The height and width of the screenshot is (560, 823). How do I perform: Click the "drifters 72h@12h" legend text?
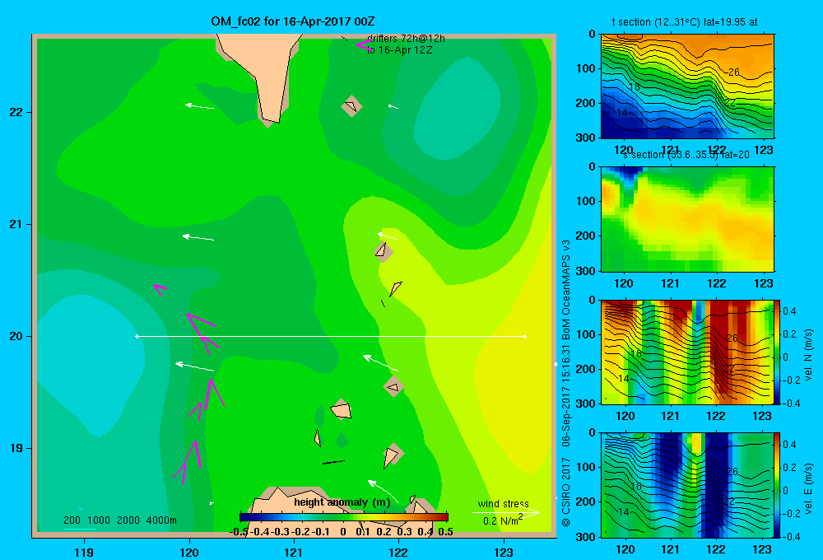[x=406, y=39]
